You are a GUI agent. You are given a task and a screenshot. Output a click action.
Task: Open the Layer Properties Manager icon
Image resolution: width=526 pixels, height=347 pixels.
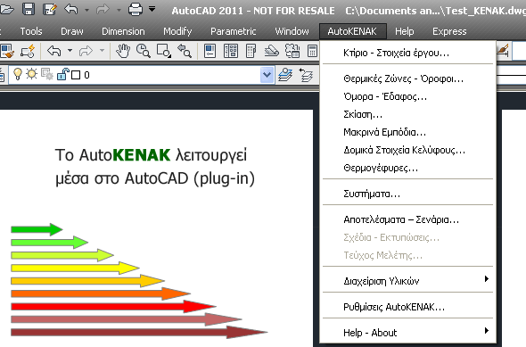285,75
